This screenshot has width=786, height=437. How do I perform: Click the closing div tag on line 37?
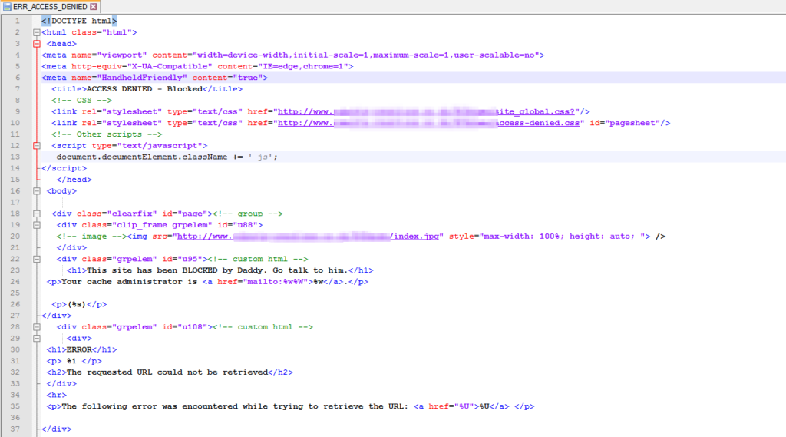pyautogui.click(x=57, y=429)
